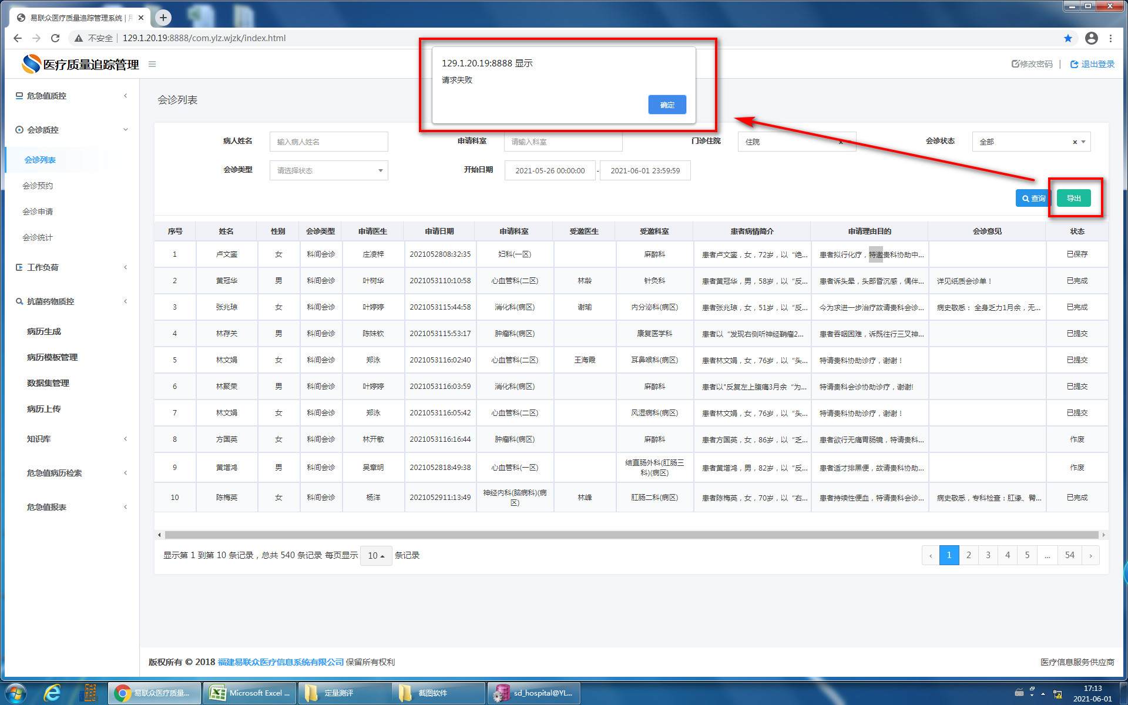Image resolution: width=1128 pixels, height=705 pixels.
Task: Click the Internet Explorer taskbar icon
Action: point(53,693)
